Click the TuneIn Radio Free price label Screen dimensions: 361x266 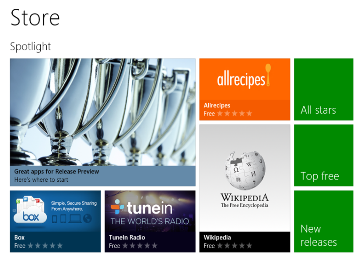tap(114, 246)
